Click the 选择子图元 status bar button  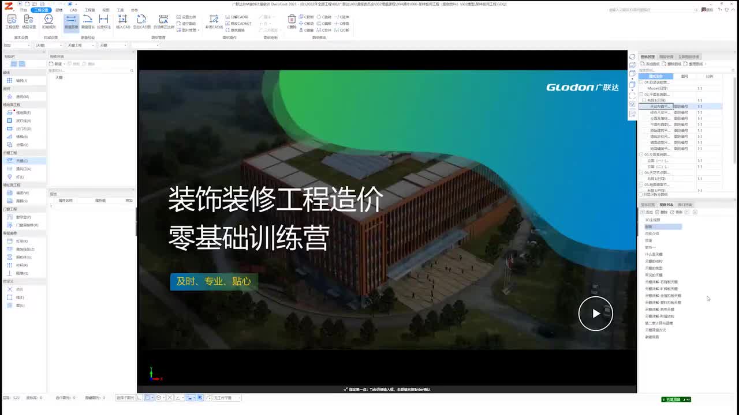[x=125, y=398]
